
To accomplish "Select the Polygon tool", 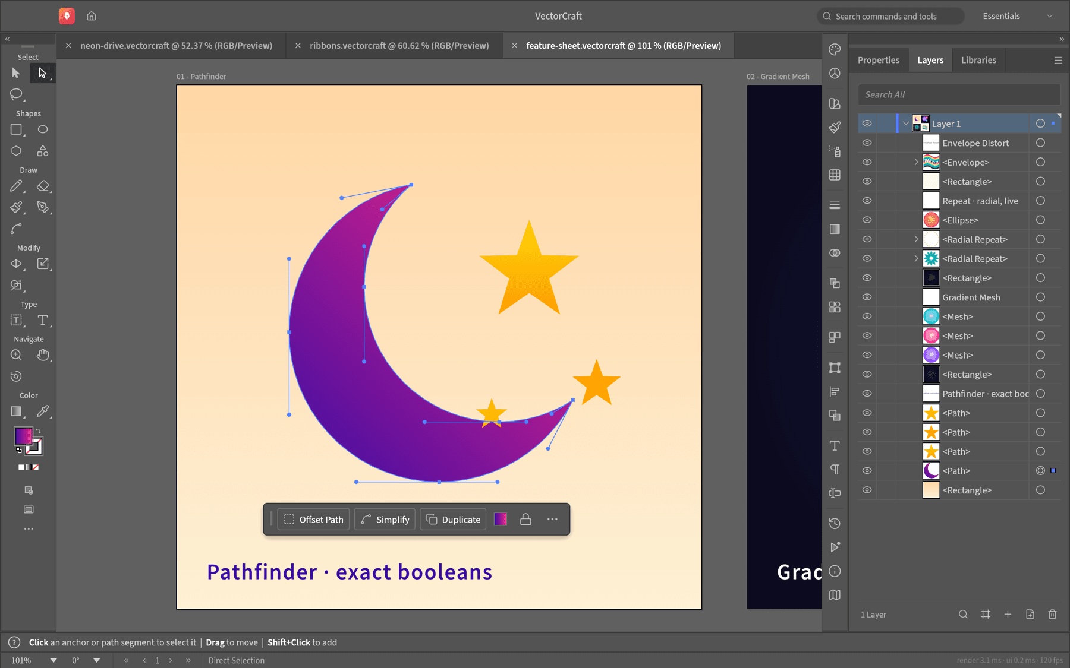I will (16, 151).
